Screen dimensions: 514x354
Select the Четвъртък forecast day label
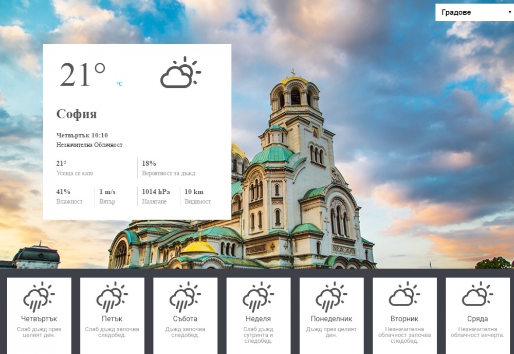[x=39, y=318]
